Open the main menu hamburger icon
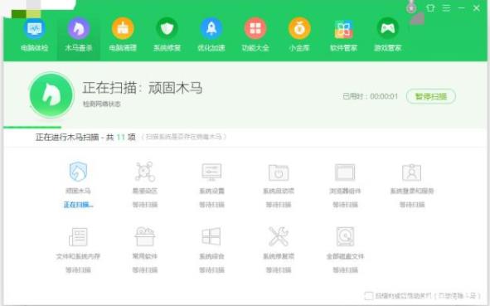This screenshot has width=490, height=306. [x=446, y=8]
